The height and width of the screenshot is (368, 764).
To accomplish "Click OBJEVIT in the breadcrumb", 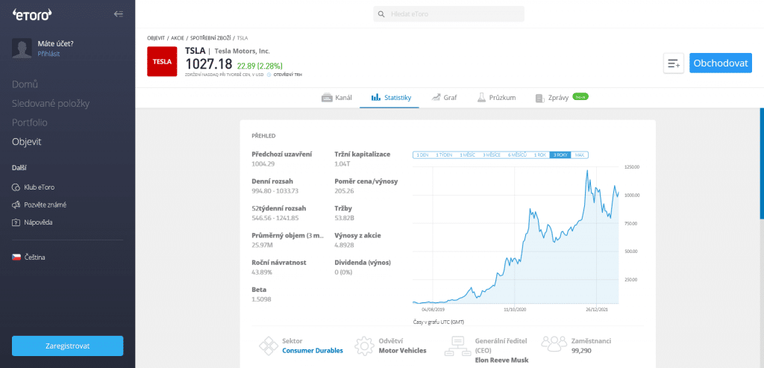I will [156, 37].
